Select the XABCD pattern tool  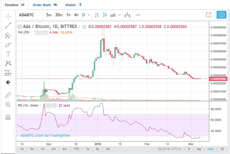8,63
